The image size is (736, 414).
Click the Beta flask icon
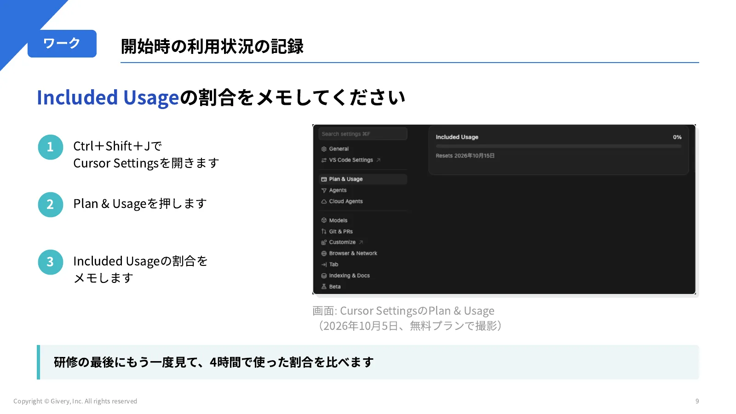(324, 287)
